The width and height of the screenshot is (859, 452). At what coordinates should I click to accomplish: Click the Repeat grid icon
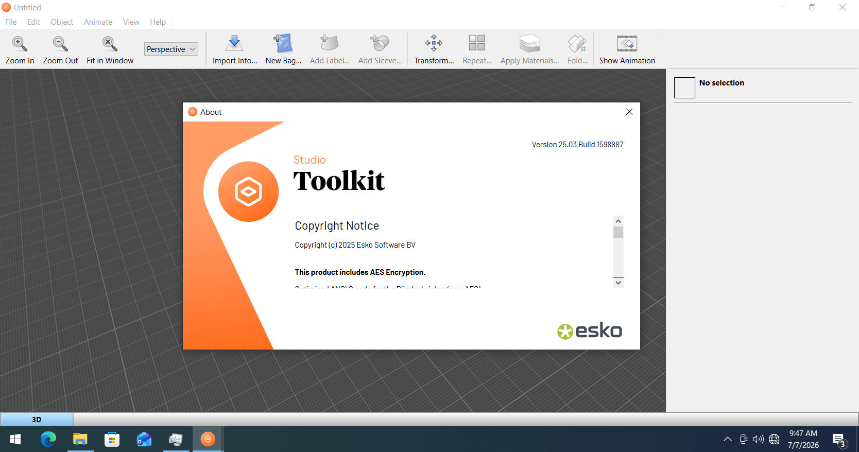[x=477, y=43]
